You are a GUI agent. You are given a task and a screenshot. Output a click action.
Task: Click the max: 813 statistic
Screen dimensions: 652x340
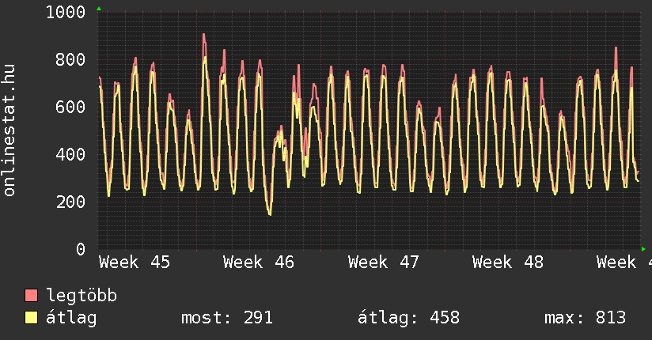pyautogui.click(x=585, y=318)
